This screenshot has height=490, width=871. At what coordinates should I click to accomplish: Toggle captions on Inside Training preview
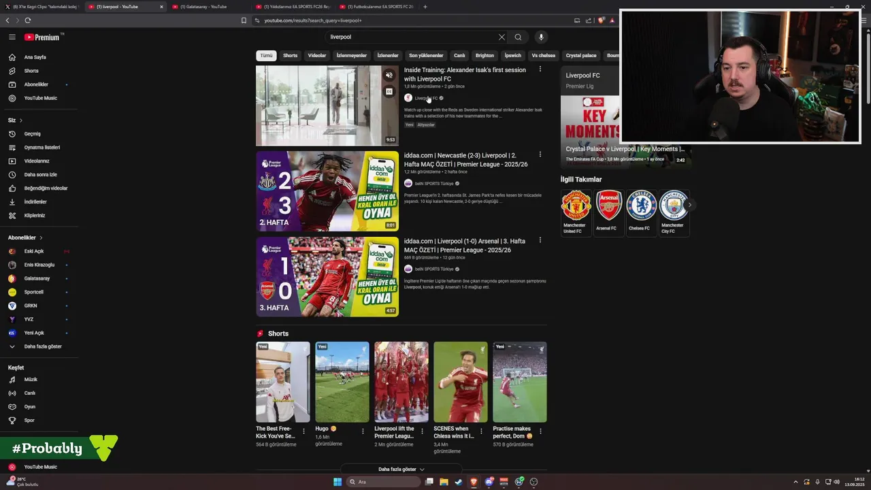pos(389,91)
